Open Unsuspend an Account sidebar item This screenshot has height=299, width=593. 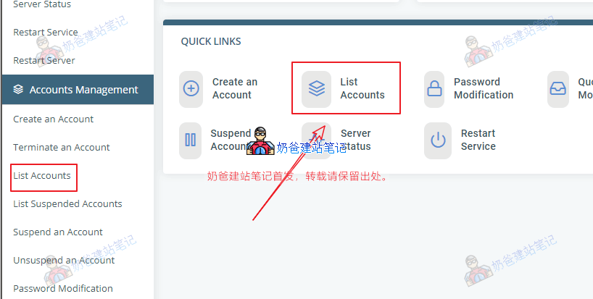(x=64, y=260)
